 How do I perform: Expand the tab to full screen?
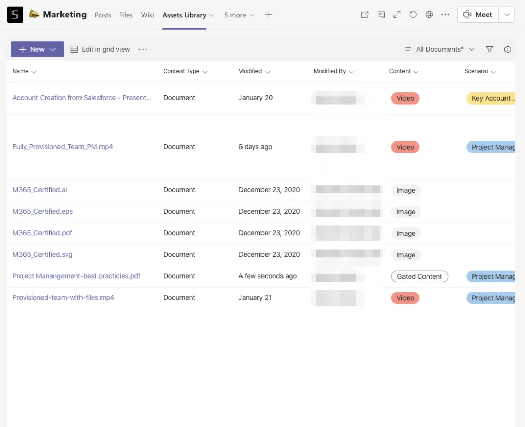pyautogui.click(x=397, y=15)
